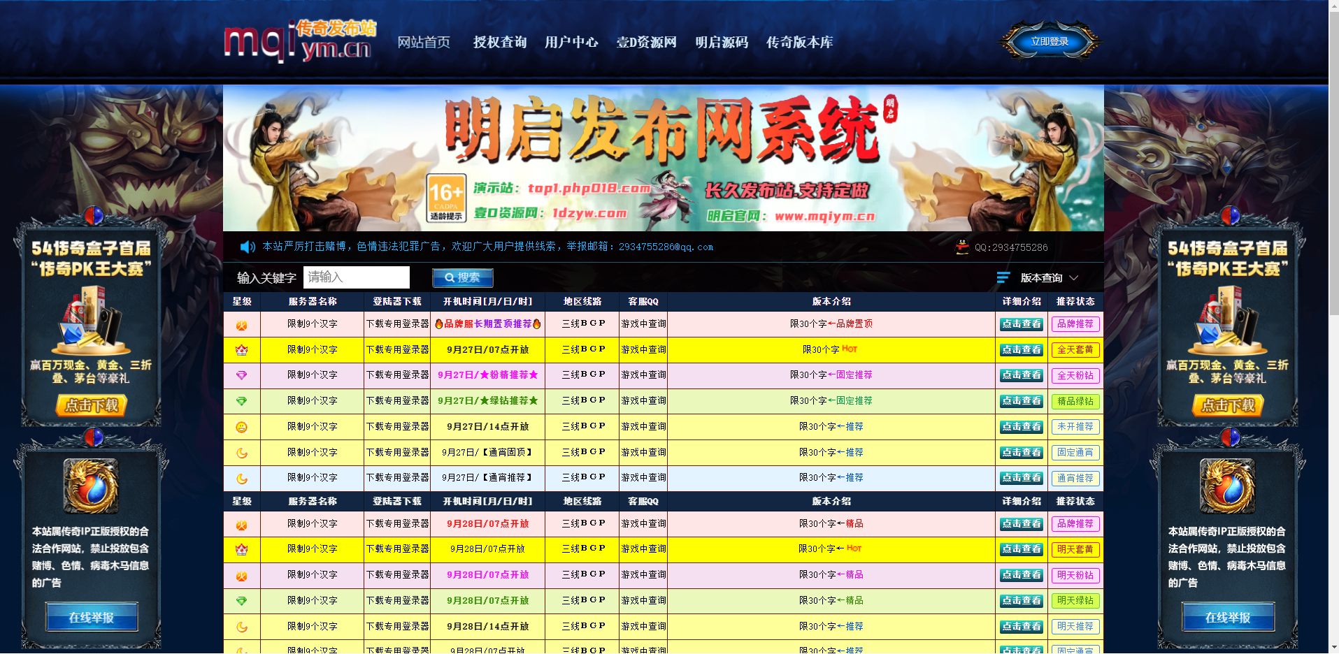
Task: Click the 版本查询 list icon
Action: 1003,278
